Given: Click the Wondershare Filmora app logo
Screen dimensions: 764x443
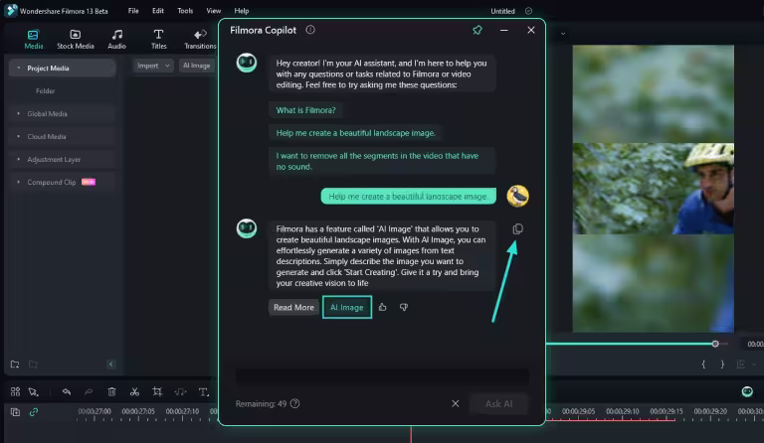Looking at the screenshot, I should coord(11,10).
